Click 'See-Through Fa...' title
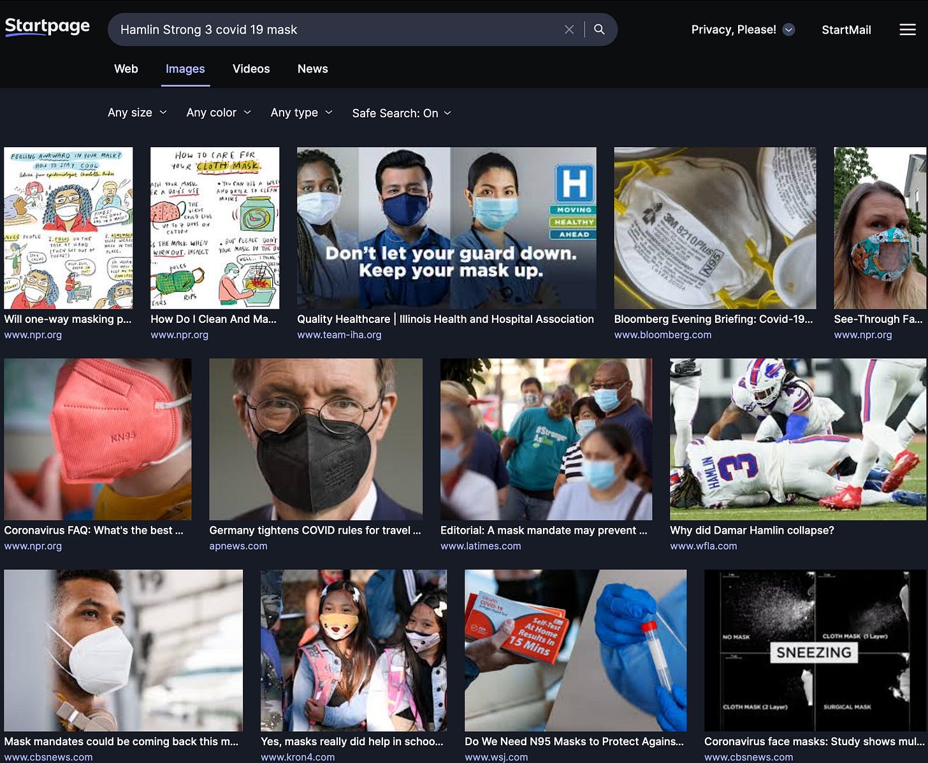The image size is (928, 763). pos(878,319)
